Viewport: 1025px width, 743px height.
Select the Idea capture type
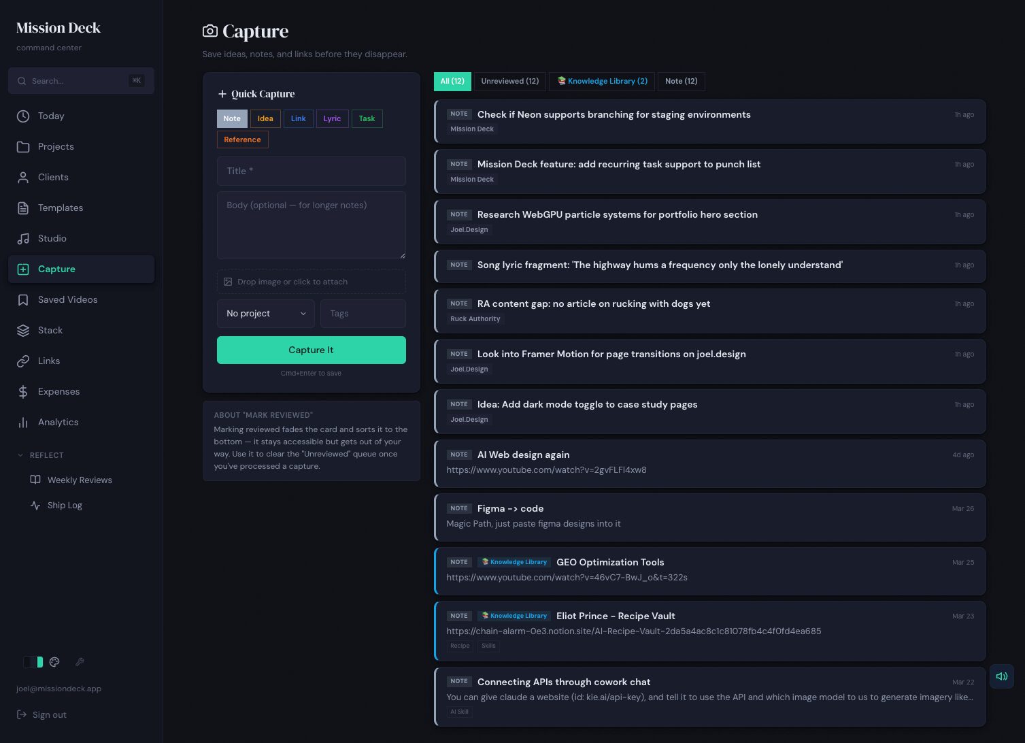click(x=265, y=119)
